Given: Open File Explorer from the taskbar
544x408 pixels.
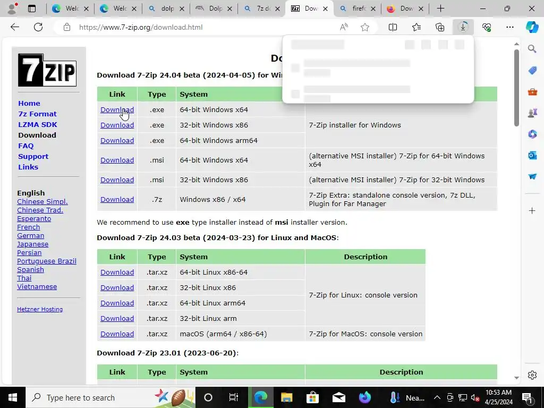Looking at the screenshot, I should click(x=286, y=397).
